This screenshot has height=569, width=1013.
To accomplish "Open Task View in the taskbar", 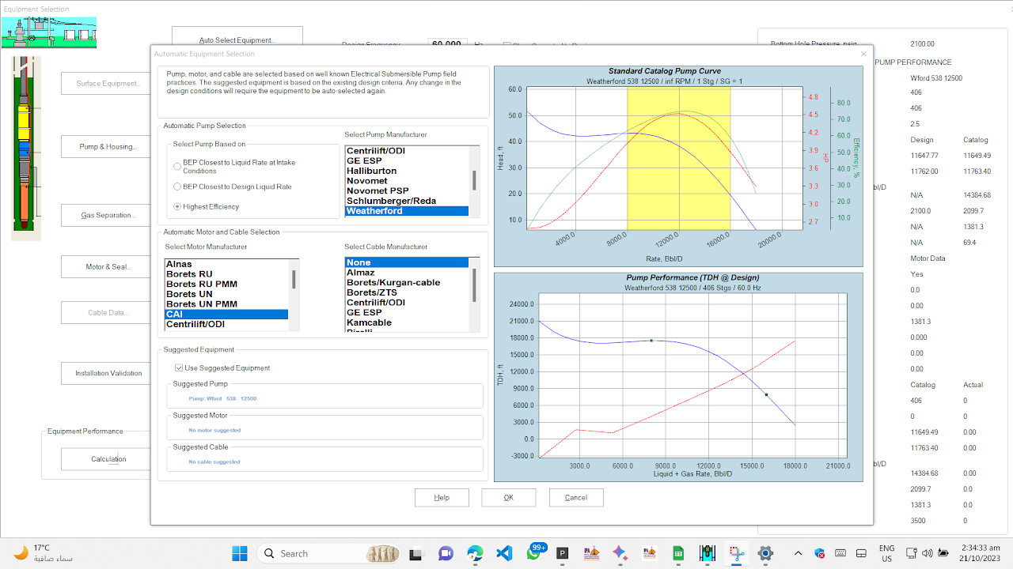I will point(415,553).
